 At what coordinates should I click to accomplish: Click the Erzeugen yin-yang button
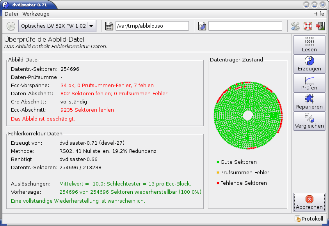[x=309, y=64]
